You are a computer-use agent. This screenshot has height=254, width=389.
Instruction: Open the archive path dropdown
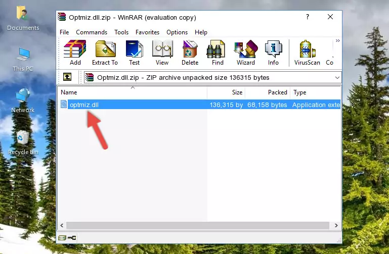click(337, 77)
